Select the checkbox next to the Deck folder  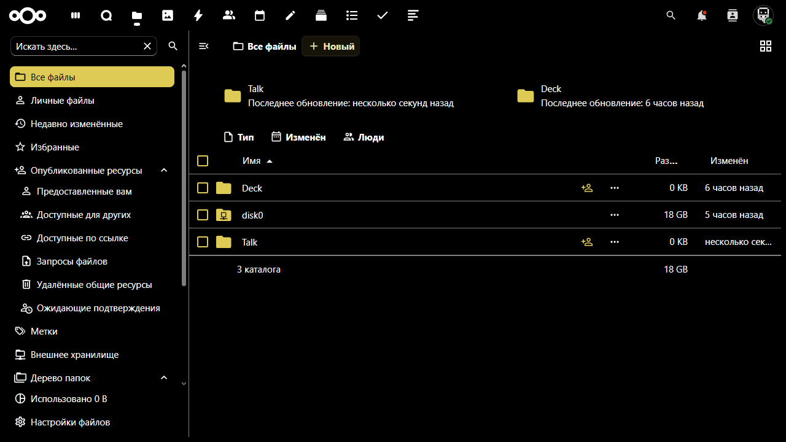(202, 187)
